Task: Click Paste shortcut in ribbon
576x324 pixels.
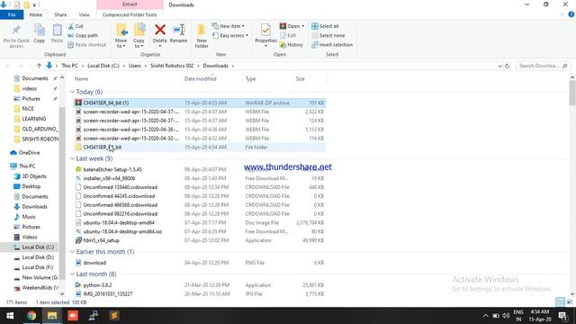Action: [87, 45]
